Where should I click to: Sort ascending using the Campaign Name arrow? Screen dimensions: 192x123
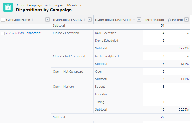coord(33,20)
